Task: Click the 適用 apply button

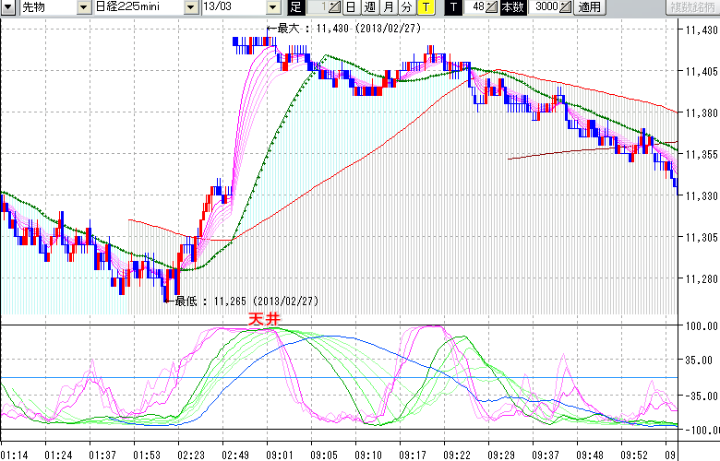Action: point(589,7)
